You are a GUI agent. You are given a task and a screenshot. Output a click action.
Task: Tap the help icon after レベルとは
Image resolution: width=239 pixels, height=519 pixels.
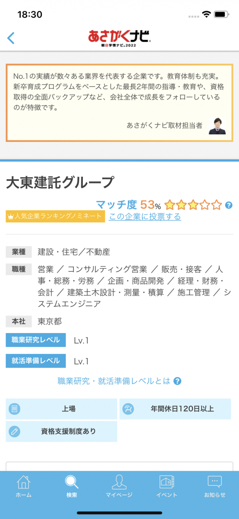click(178, 381)
